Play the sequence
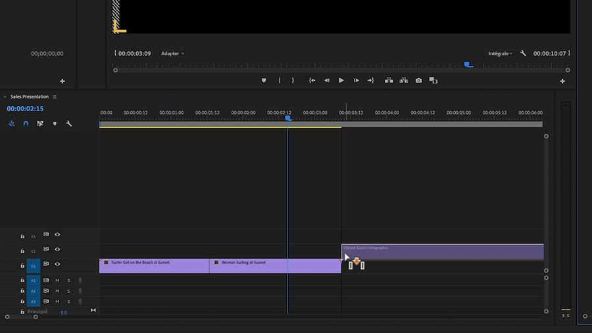592x333 pixels. click(x=341, y=80)
